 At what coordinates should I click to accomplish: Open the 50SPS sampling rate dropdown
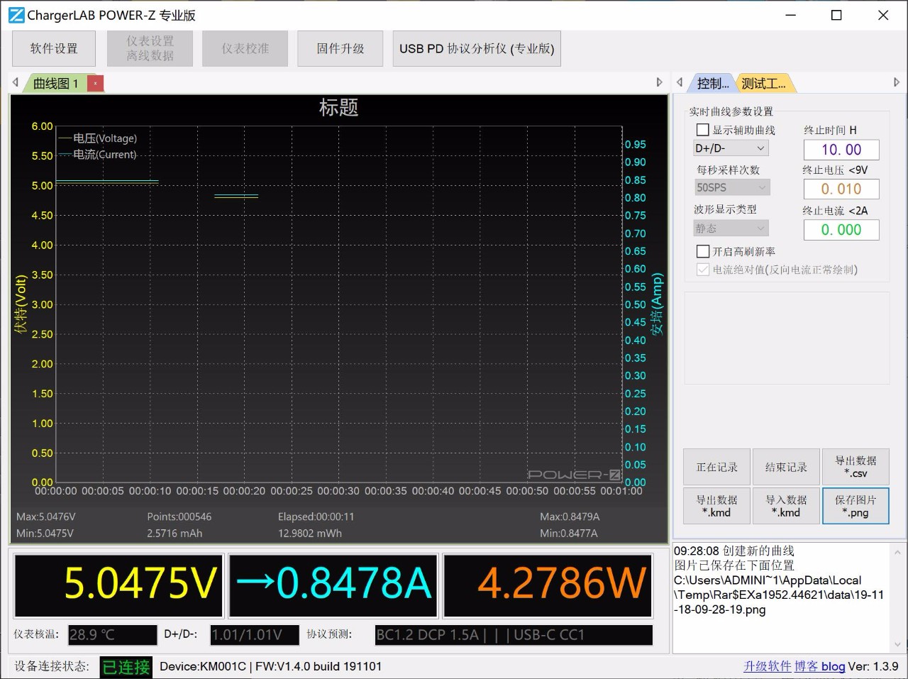(731, 187)
